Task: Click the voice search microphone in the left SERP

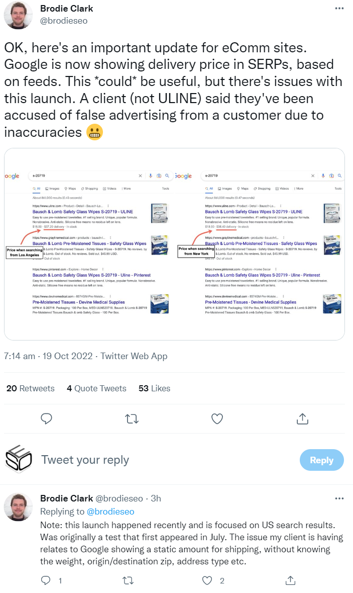Action: pyautogui.click(x=151, y=175)
